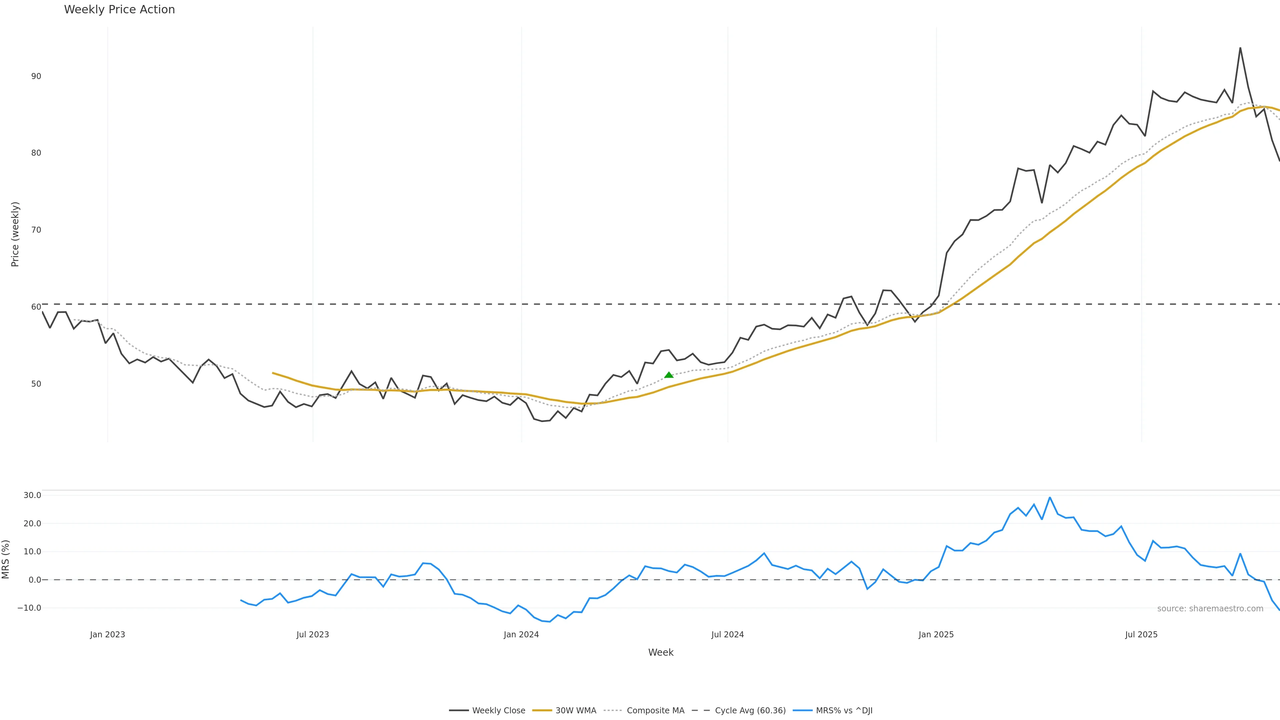
Task: Click the Jan 2025 x-axis label
Action: (936, 635)
